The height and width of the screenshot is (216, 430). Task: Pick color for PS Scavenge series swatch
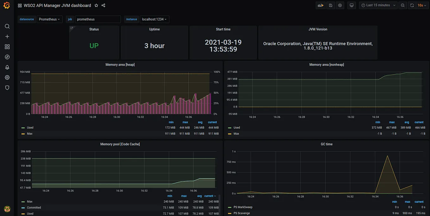(x=230, y=213)
